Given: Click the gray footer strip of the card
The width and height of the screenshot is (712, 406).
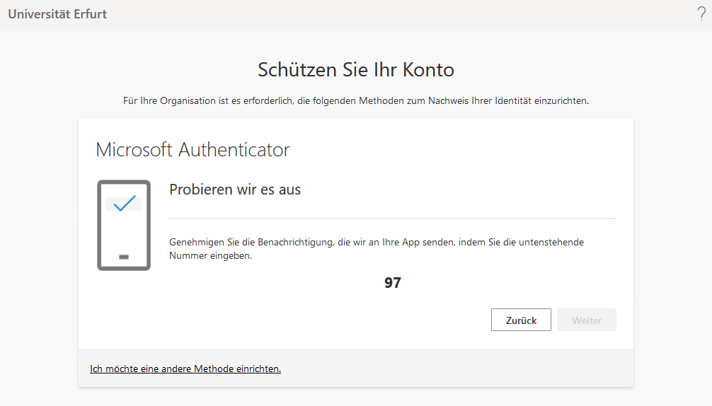Looking at the screenshot, I should click(x=460, y=369).
